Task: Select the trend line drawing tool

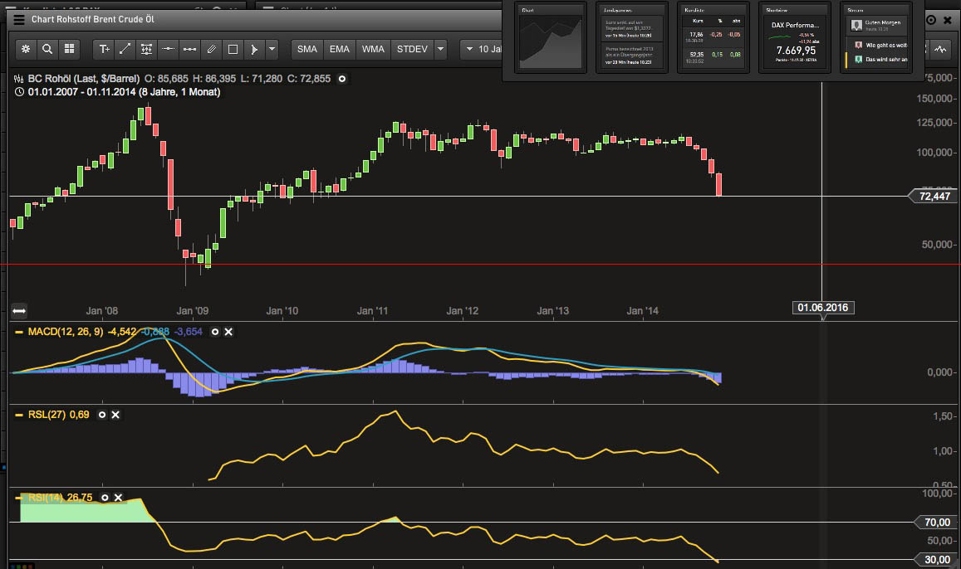Action: (x=125, y=49)
